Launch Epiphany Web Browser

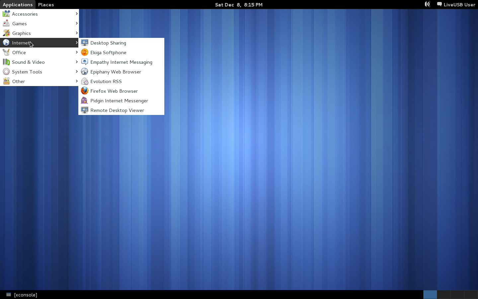tap(121, 71)
